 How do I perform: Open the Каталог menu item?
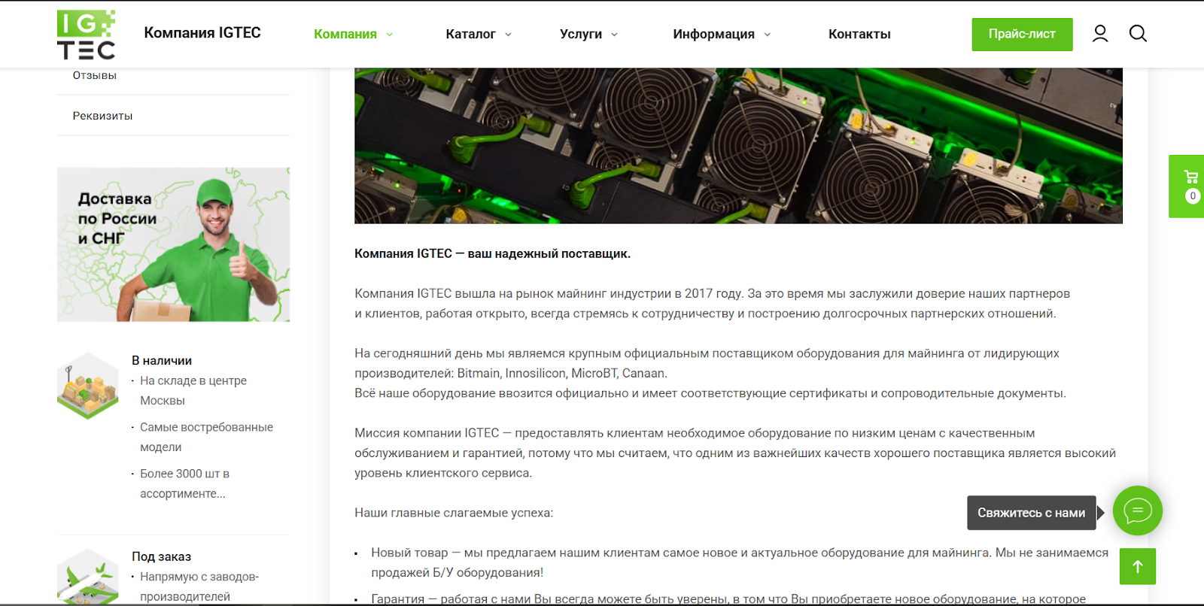point(470,35)
